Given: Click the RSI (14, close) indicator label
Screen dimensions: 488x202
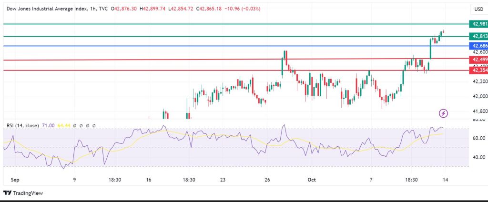Looking at the screenshot, I should [x=23, y=125].
